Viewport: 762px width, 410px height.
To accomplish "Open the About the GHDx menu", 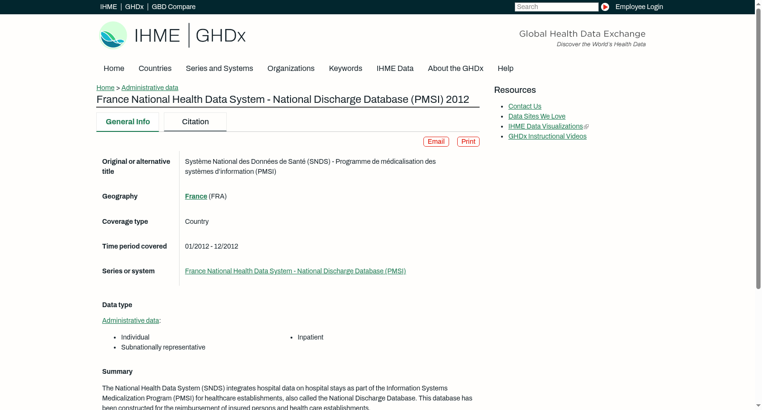I will click(x=456, y=69).
